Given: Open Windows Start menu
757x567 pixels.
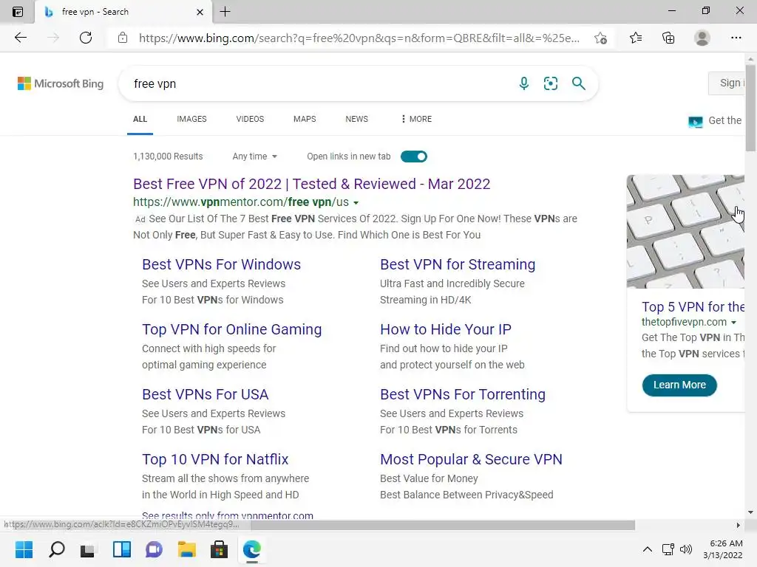Looking at the screenshot, I should [x=24, y=549].
